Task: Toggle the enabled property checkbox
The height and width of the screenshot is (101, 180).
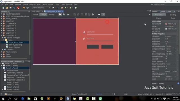Action: coord(166,59)
